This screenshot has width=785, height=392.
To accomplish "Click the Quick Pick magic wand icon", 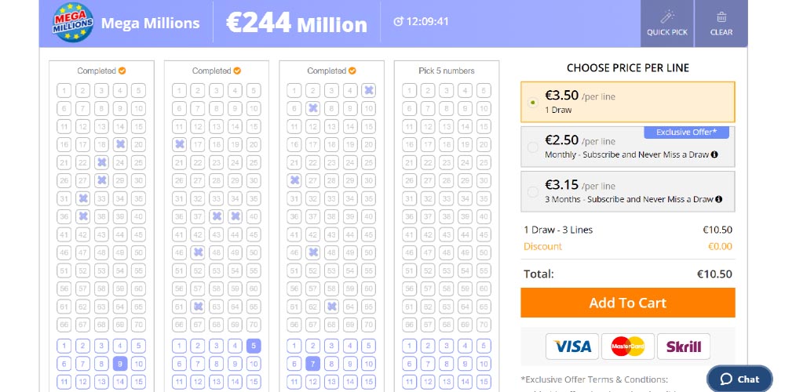I will coord(667,17).
